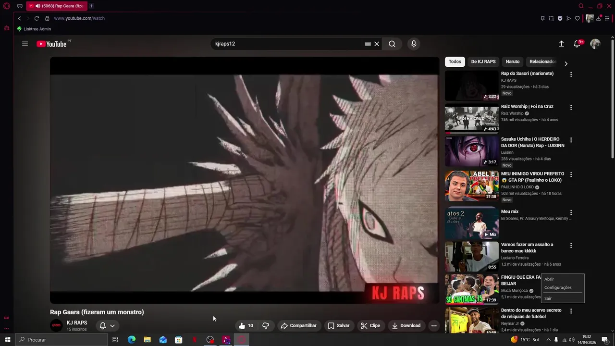This screenshot has width=615, height=346.
Task: Toggle KJ RAPS notification bell subscription
Action: click(x=107, y=326)
